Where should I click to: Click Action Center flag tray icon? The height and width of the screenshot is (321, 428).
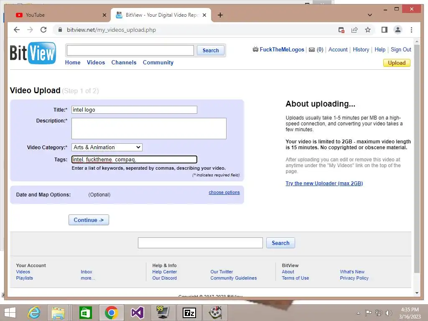click(368, 313)
